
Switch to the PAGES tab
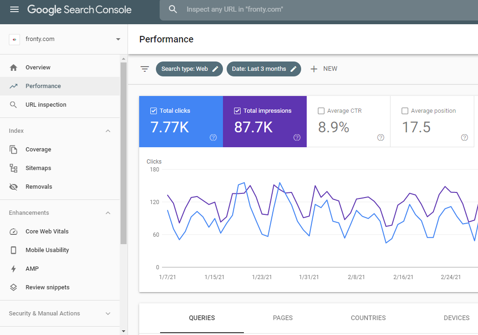[283, 318]
